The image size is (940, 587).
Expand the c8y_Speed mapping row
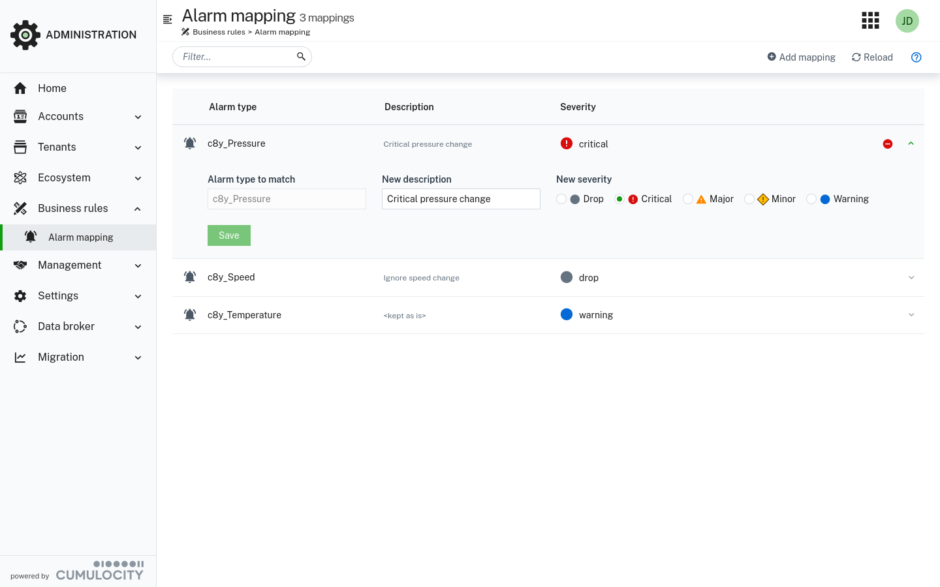coord(911,277)
